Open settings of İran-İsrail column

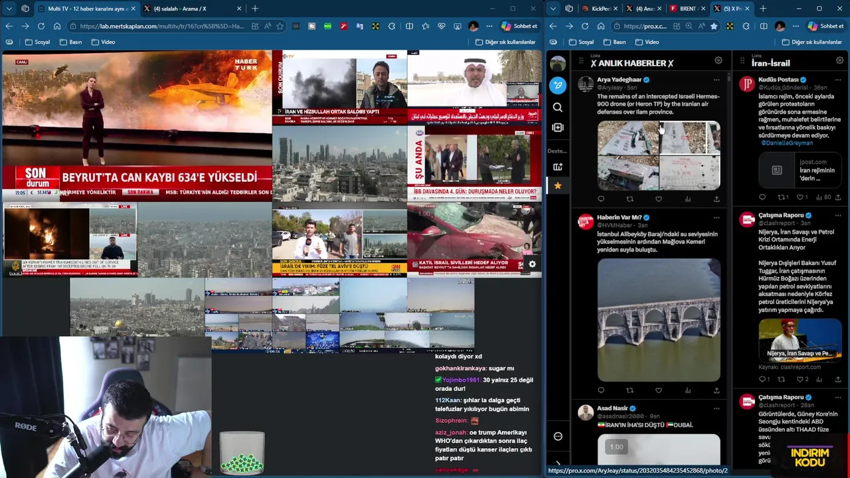pos(839,60)
